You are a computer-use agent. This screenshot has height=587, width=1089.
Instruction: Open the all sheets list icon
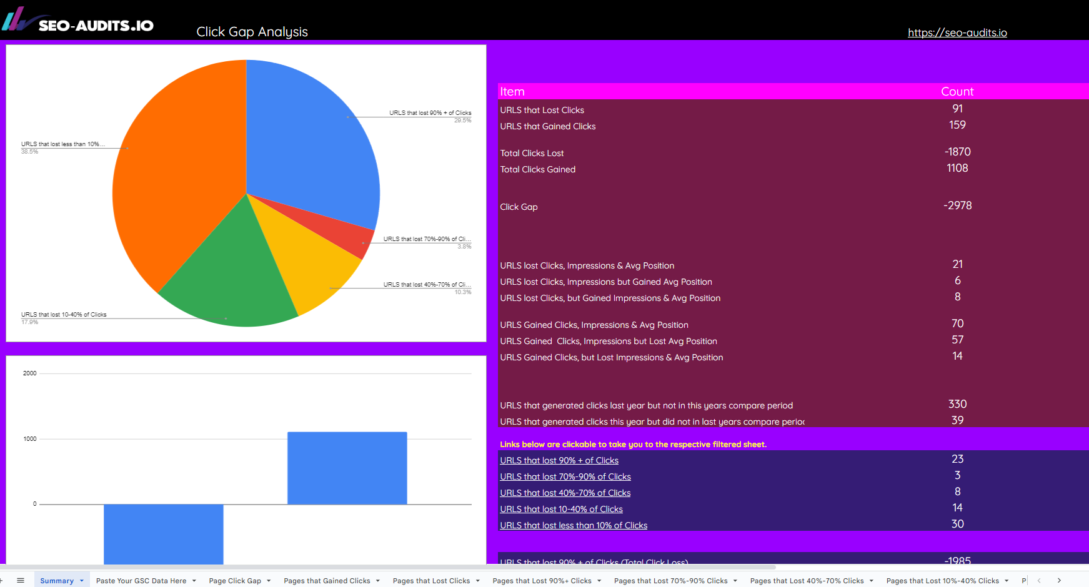pos(21,580)
